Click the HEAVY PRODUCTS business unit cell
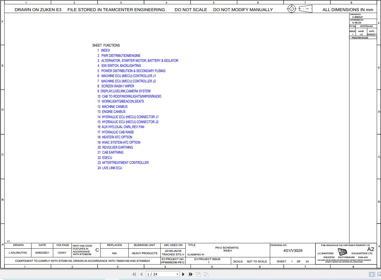 point(144,253)
